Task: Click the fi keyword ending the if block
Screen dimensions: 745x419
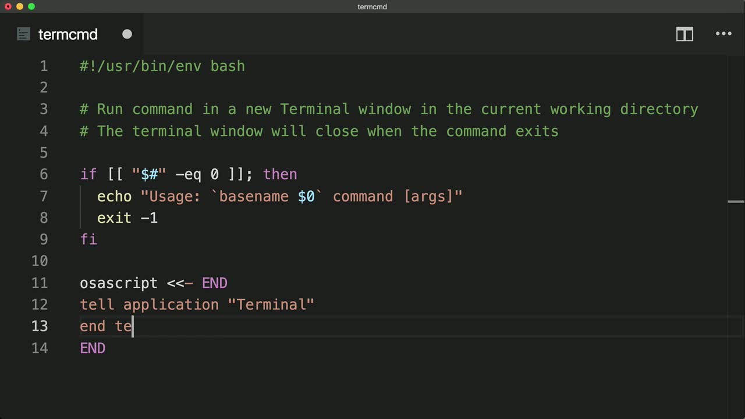Action: pos(88,239)
